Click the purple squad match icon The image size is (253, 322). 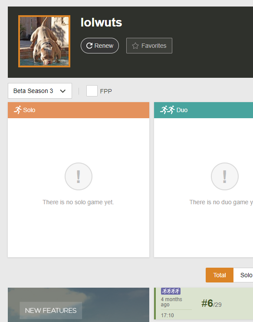[x=171, y=291]
